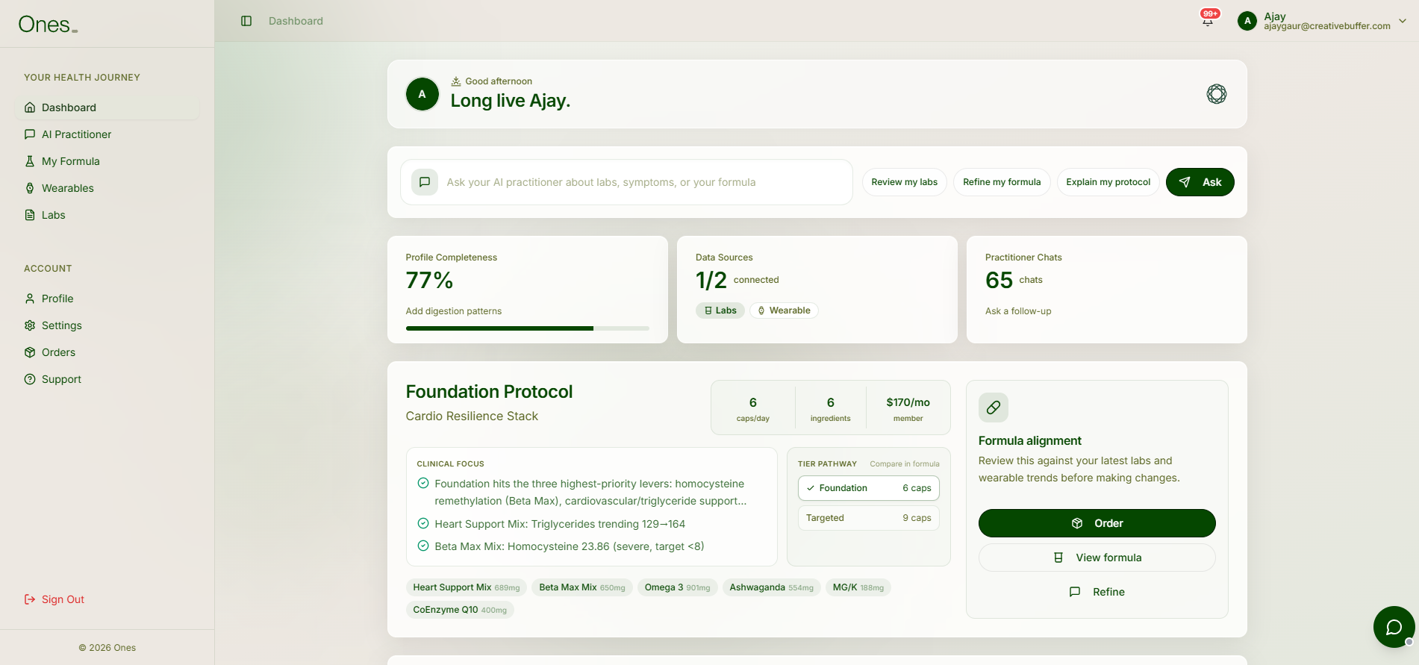Select the Foundation tier with 6 caps
Viewport: 1419px width, 665px height.
(x=869, y=488)
